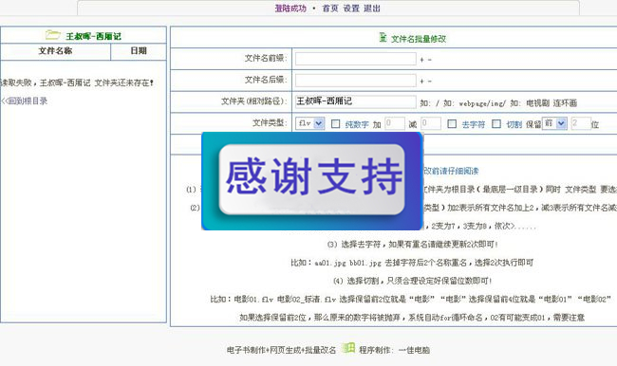Click minus sign next to 文件名前缀
Viewport: 617px width, 366px height.
coord(430,60)
